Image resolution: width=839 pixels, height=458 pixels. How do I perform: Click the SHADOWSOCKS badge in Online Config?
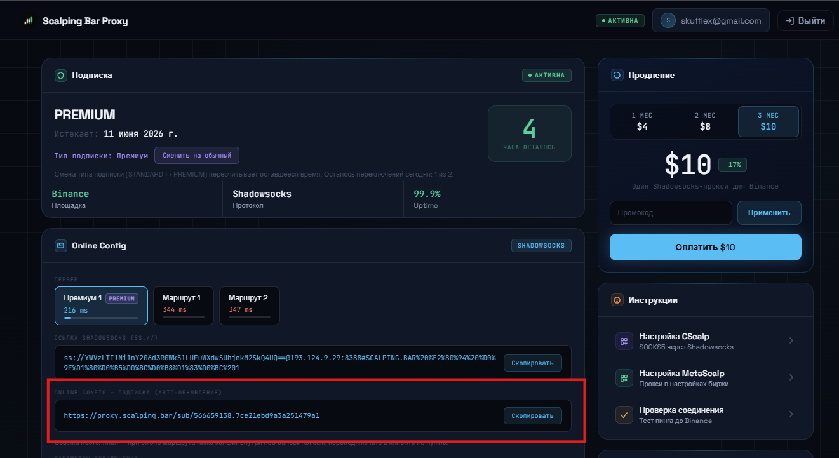pos(542,245)
